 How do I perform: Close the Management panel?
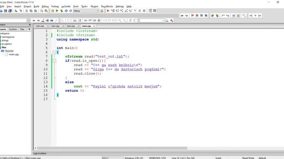click(30, 25)
